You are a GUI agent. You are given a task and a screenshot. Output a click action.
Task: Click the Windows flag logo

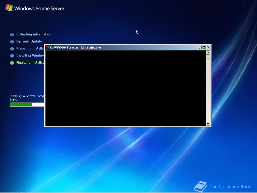[x=9, y=8]
